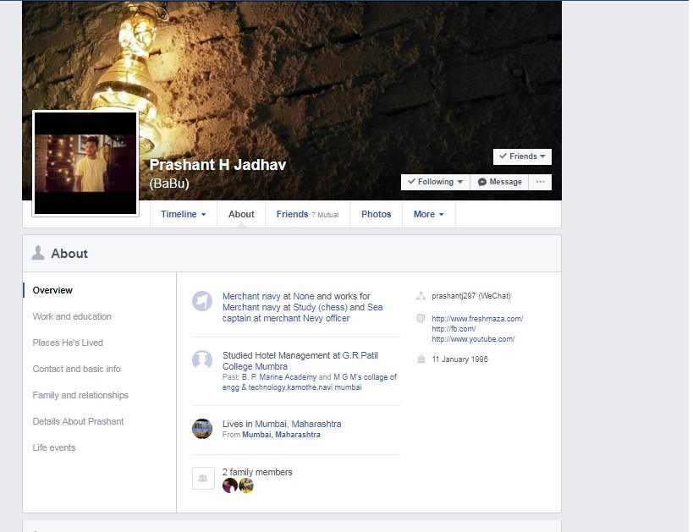Click the education icon beside Studied Hotel Management

point(201,359)
